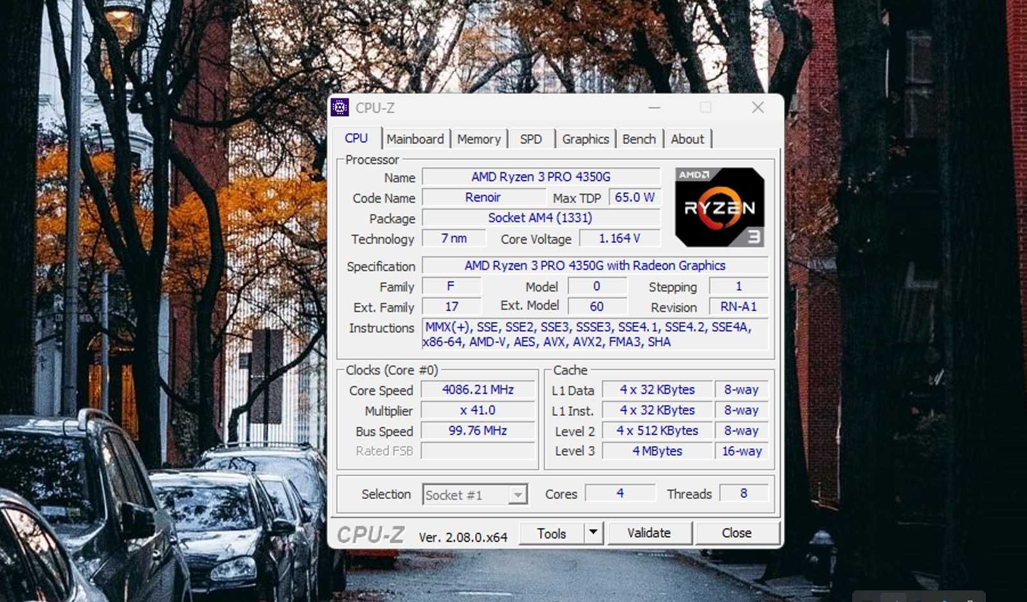Click the Bus Speed value 99.76 MHz
The height and width of the screenshot is (602, 1027).
pos(478,430)
